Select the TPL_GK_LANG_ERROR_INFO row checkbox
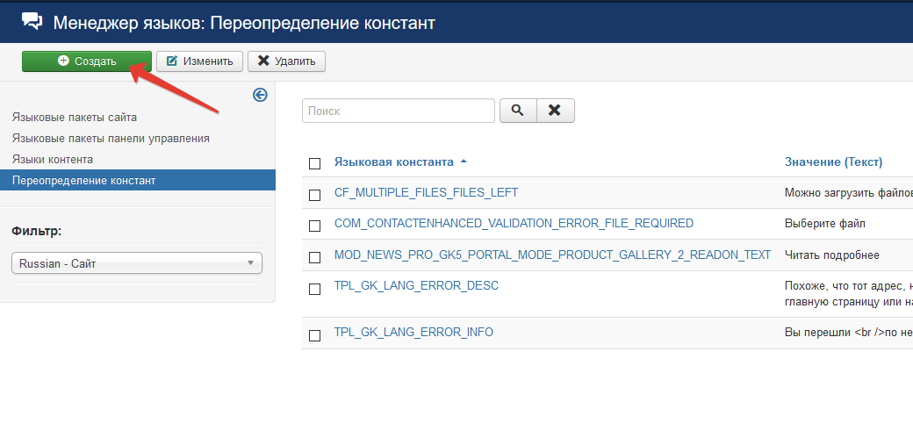 click(315, 334)
